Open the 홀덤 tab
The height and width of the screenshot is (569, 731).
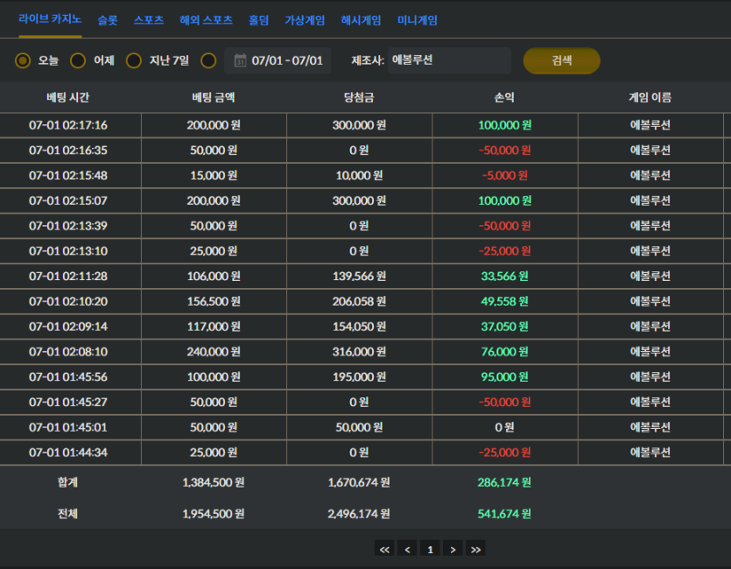click(x=258, y=20)
